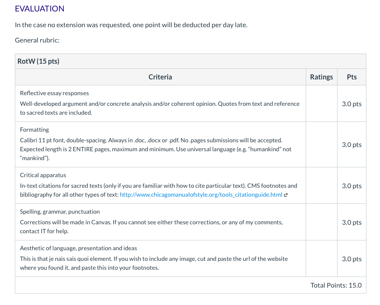Select the Critical apparatus criterion title
The width and height of the screenshot is (380, 305).
tap(43, 175)
